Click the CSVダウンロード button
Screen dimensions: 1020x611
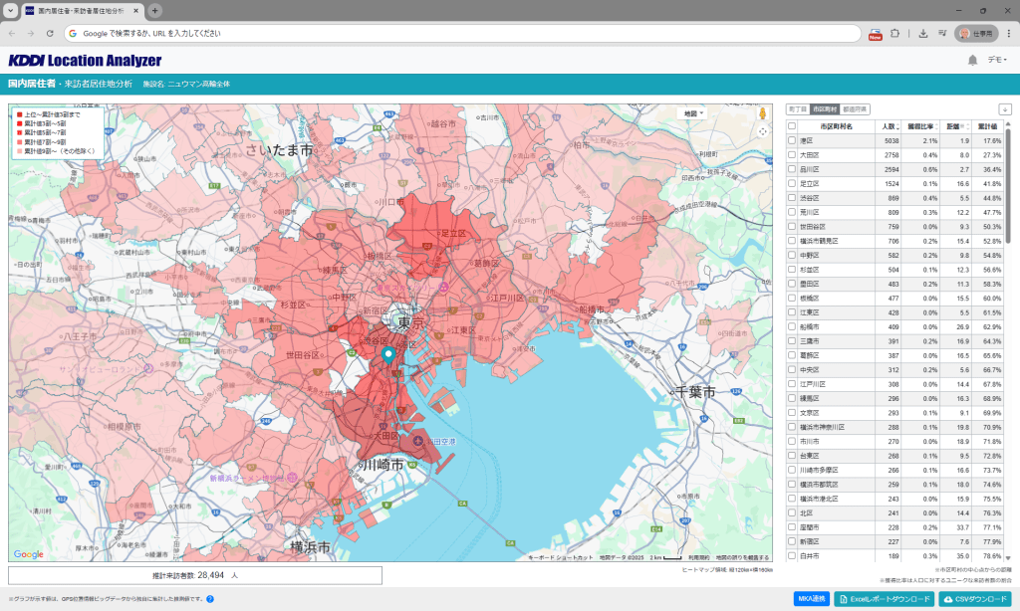tap(975, 599)
